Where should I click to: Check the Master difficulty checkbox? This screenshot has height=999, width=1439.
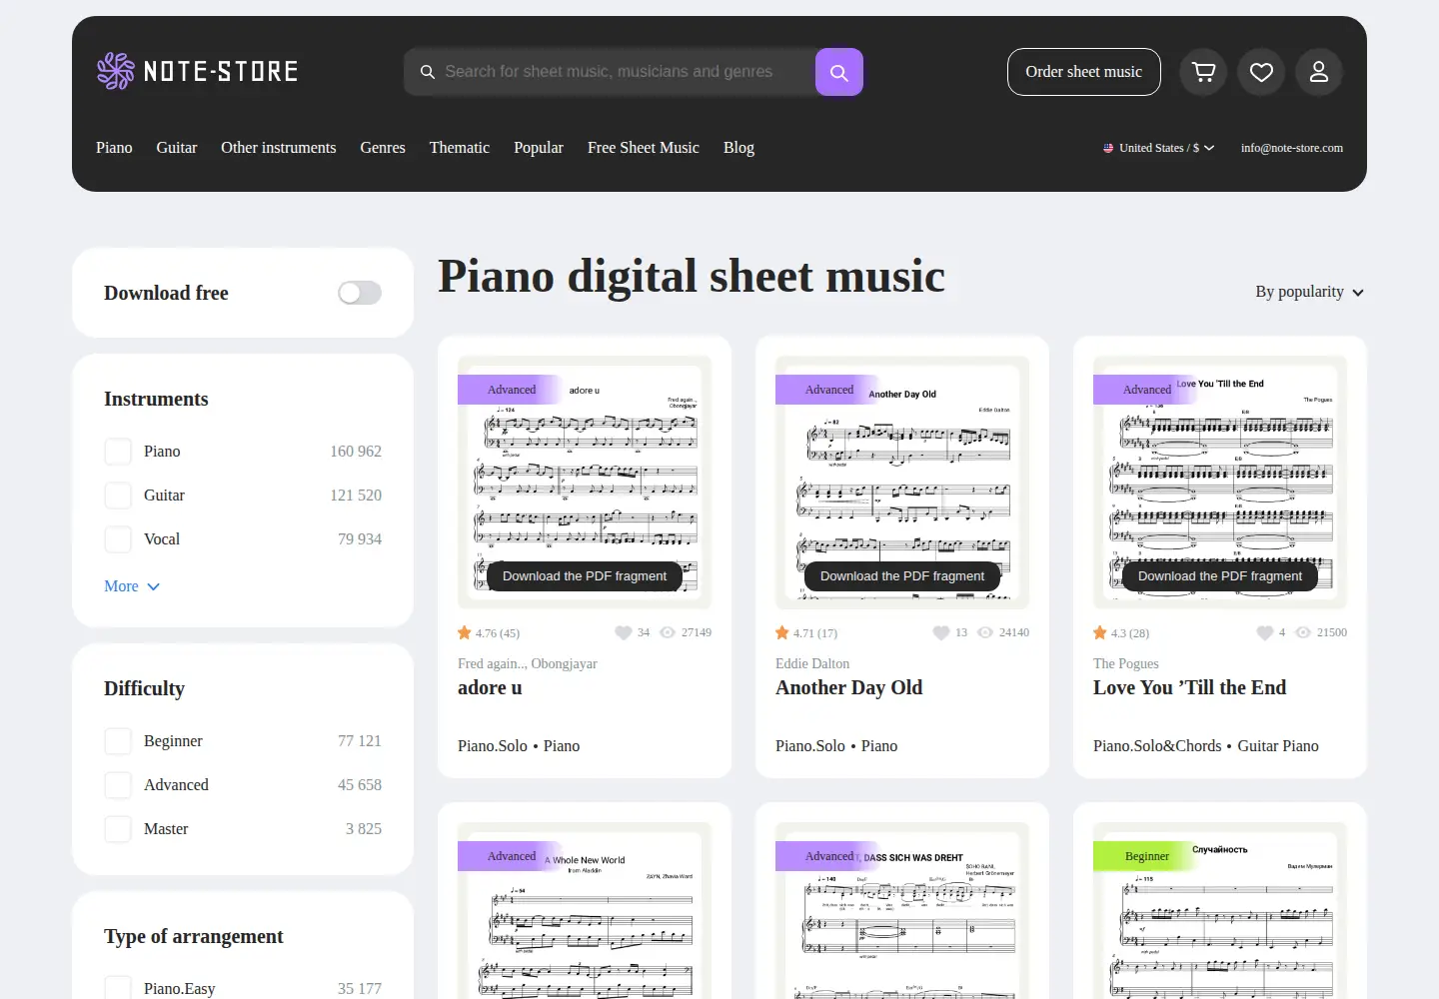pyautogui.click(x=118, y=829)
